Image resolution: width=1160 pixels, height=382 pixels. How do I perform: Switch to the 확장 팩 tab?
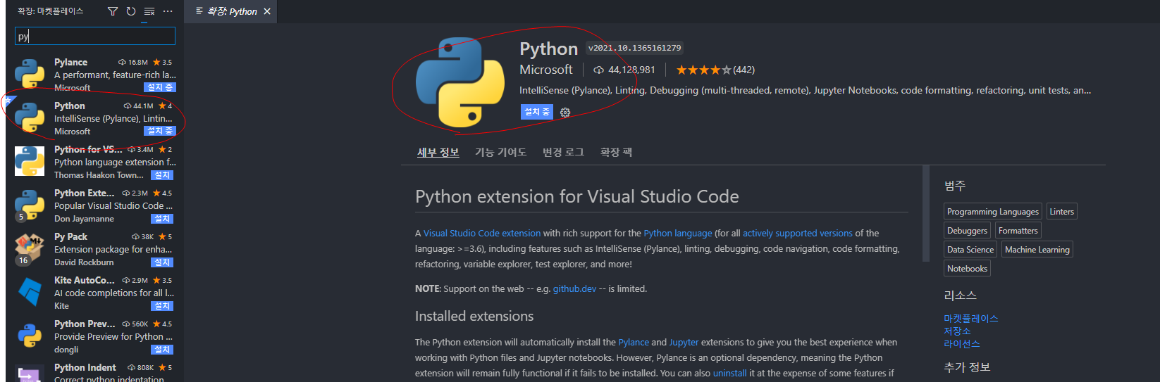(616, 152)
